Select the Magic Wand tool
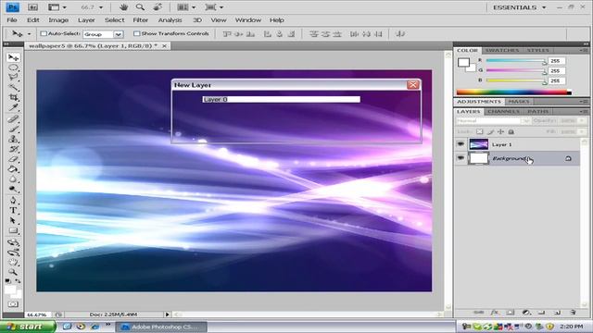The image size is (593, 333). [x=13, y=87]
